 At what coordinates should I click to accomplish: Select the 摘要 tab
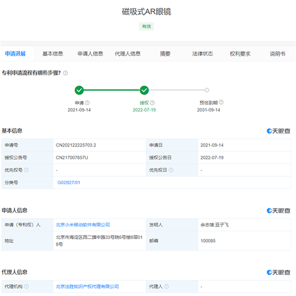tap(165, 54)
